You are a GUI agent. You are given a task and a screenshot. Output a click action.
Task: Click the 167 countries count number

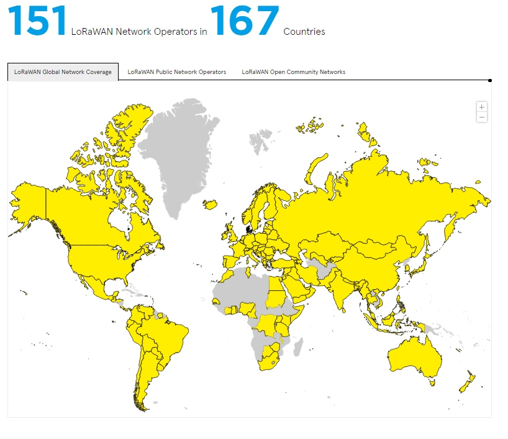[x=245, y=20]
